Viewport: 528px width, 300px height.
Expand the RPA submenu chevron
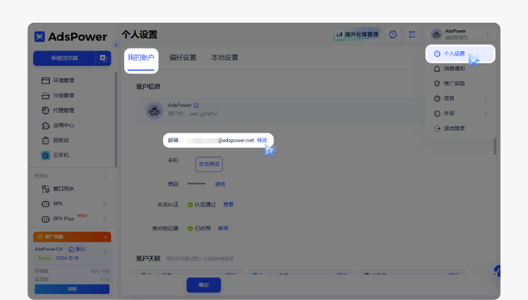105,204
